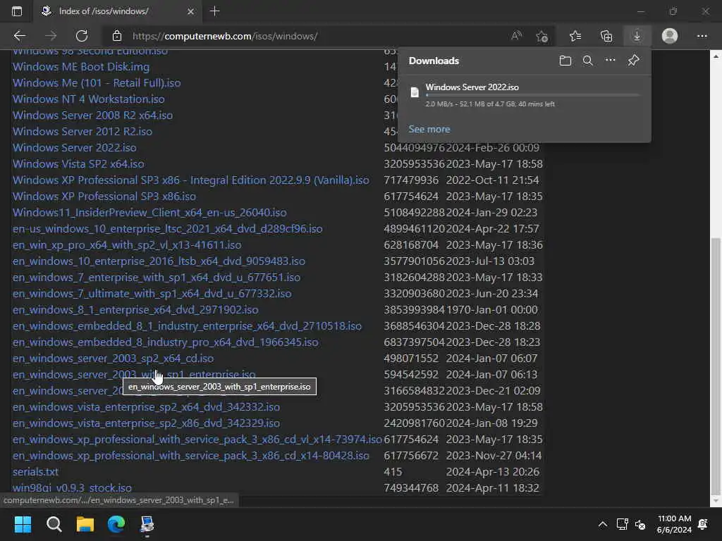
Task: Open the Favorites list icon
Action: click(575, 36)
